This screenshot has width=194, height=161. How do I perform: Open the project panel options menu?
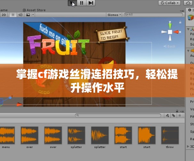click(182, 111)
